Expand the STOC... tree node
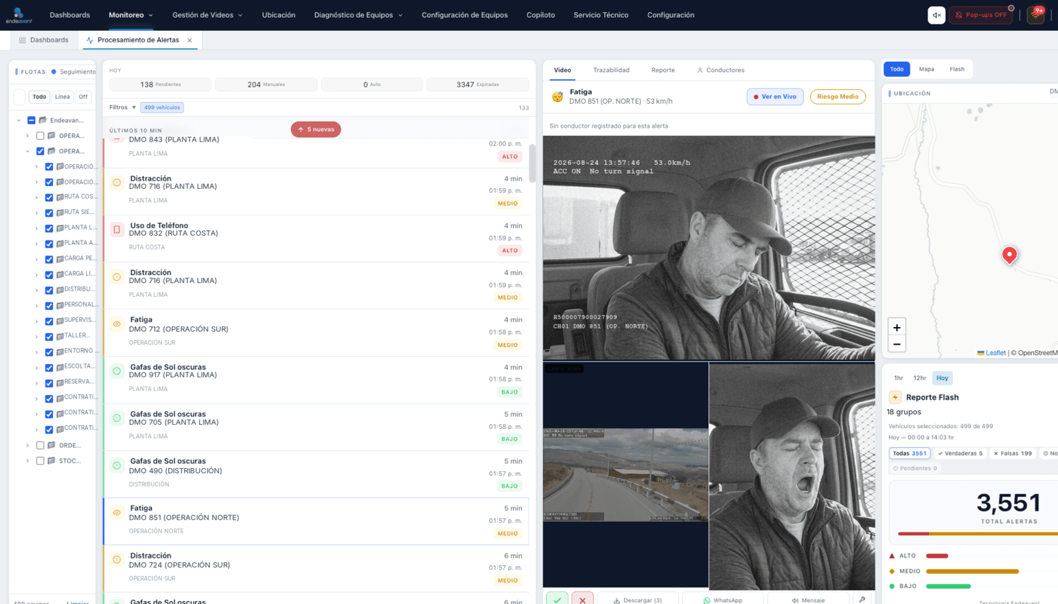This screenshot has width=1058, height=604. [27, 460]
